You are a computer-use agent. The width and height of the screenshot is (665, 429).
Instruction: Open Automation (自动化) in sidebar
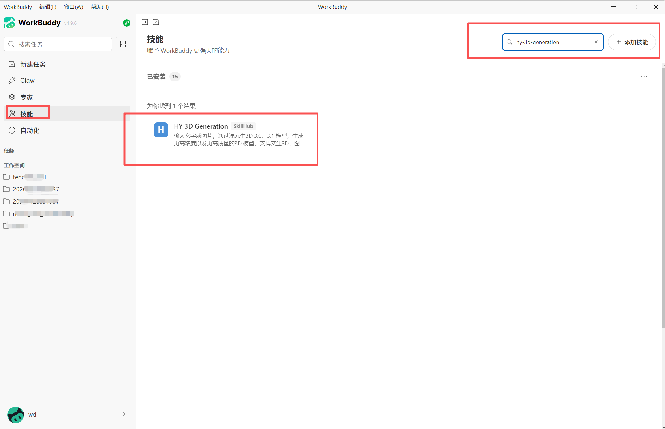(67, 130)
